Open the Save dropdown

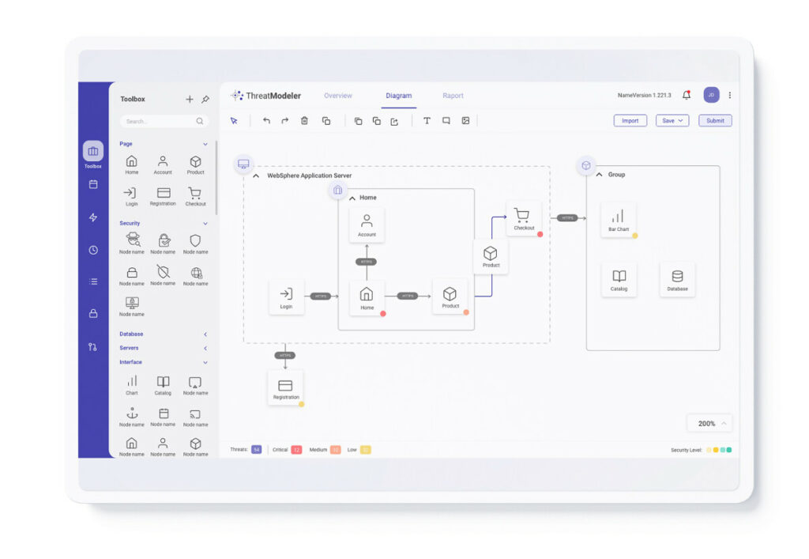pyautogui.click(x=672, y=121)
